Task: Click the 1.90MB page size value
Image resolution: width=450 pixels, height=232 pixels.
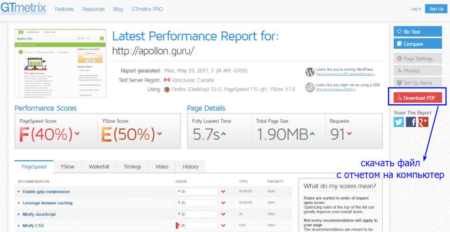Action: [x=283, y=134]
